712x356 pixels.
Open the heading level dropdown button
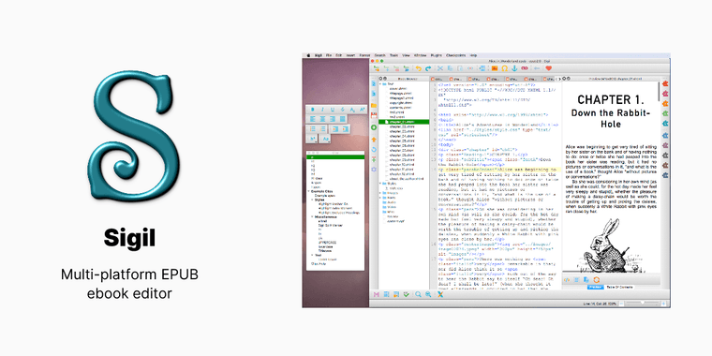312,139
